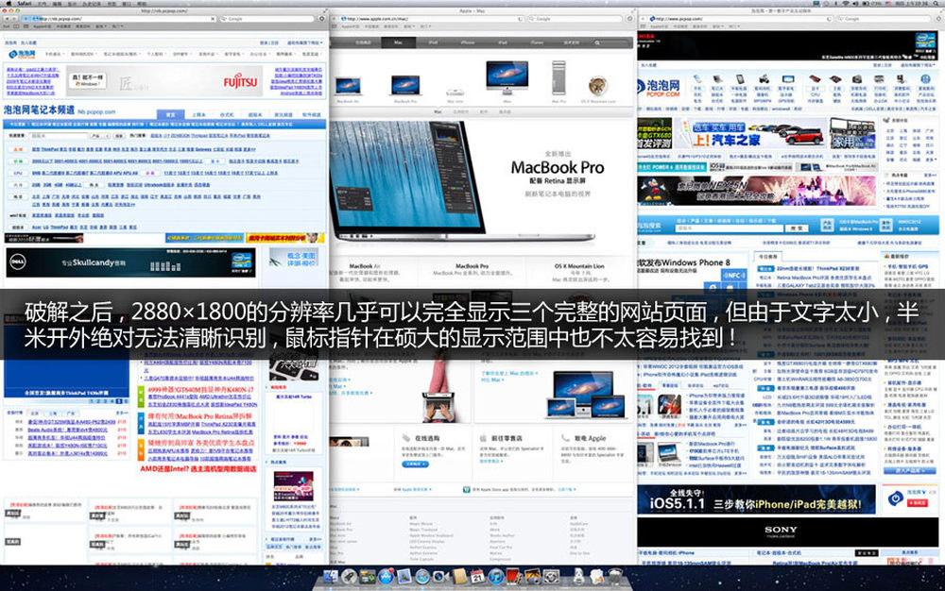Open Finder from the Dock
This screenshot has height=591, width=945.
331,577
